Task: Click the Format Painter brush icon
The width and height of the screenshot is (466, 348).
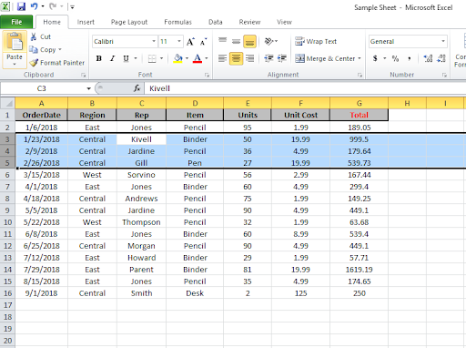Action: click(x=34, y=63)
